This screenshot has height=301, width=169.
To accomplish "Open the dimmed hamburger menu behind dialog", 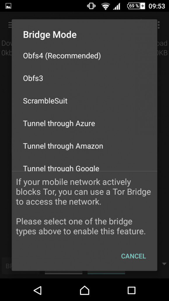I will pos(10,25).
